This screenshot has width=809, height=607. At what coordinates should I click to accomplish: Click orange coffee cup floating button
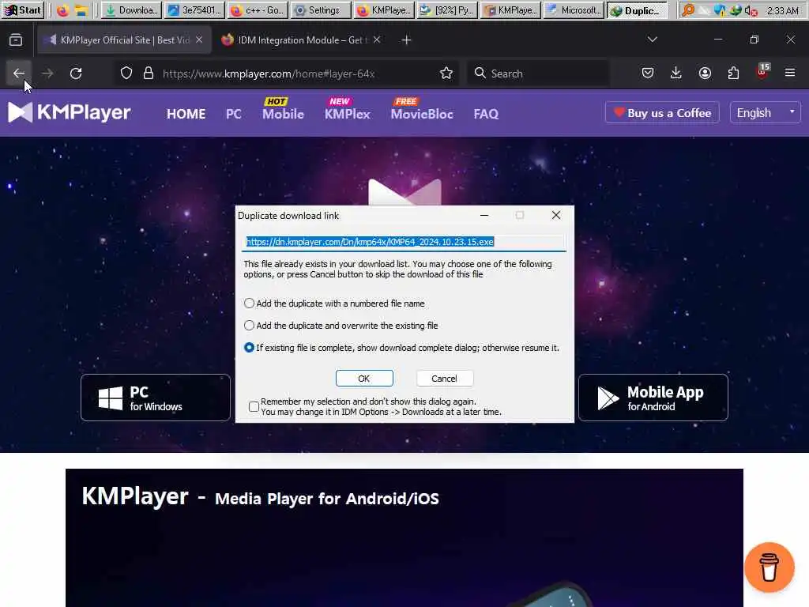[769, 567]
